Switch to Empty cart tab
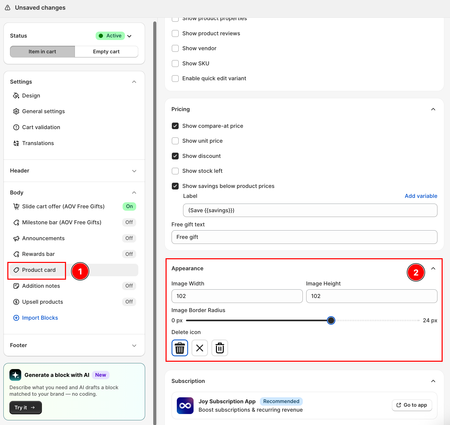 tap(106, 52)
